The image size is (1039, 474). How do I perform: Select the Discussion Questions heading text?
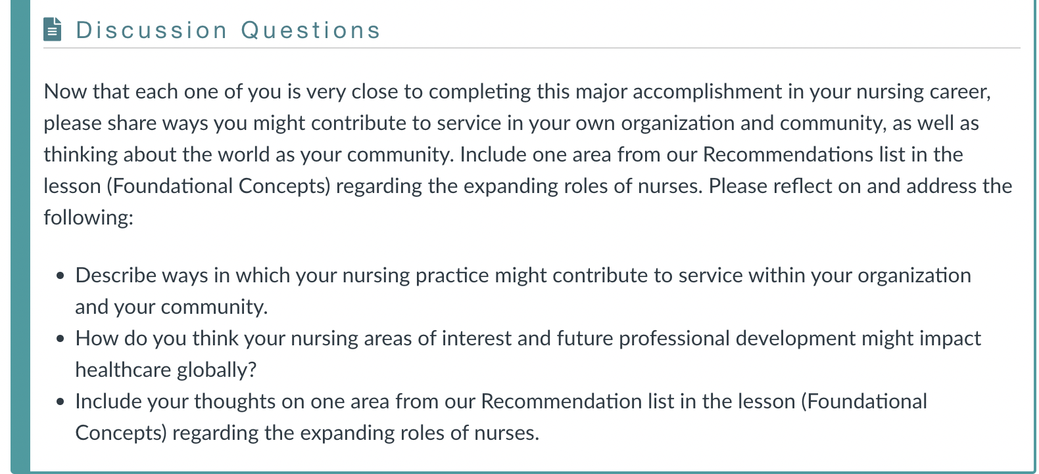(228, 30)
